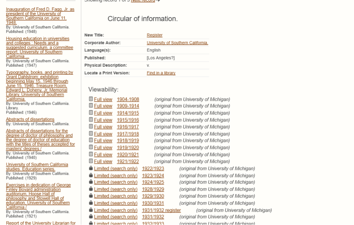
Task: Click the document icon beside Full view 1904-1908
Action: tap(91, 99)
